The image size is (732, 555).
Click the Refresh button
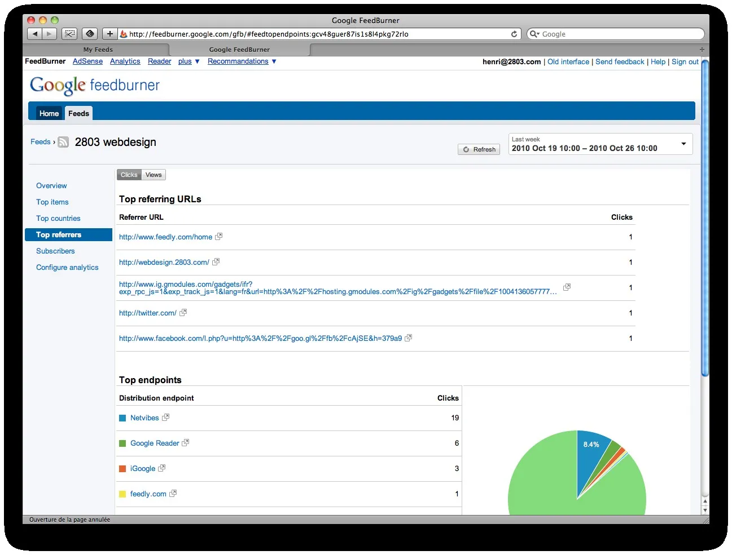(x=479, y=149)
